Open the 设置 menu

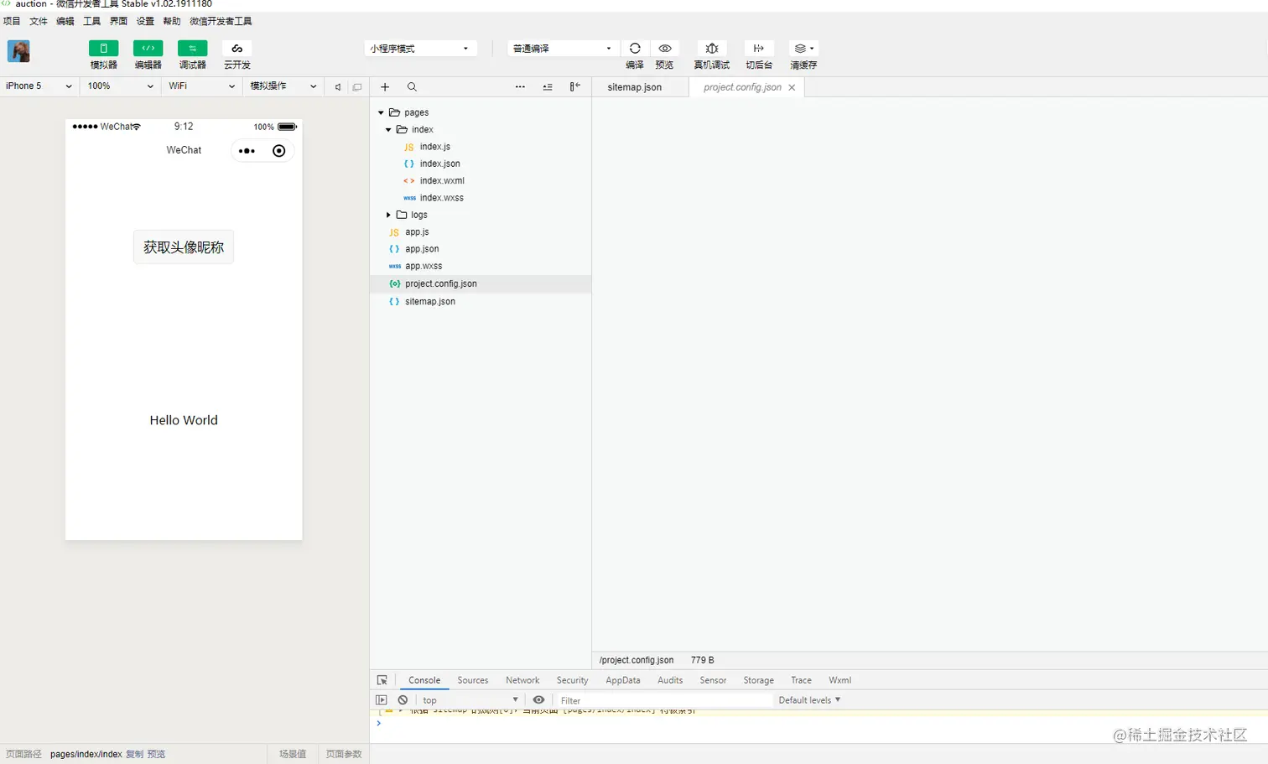pyautogui.click(x=145, y=21)
